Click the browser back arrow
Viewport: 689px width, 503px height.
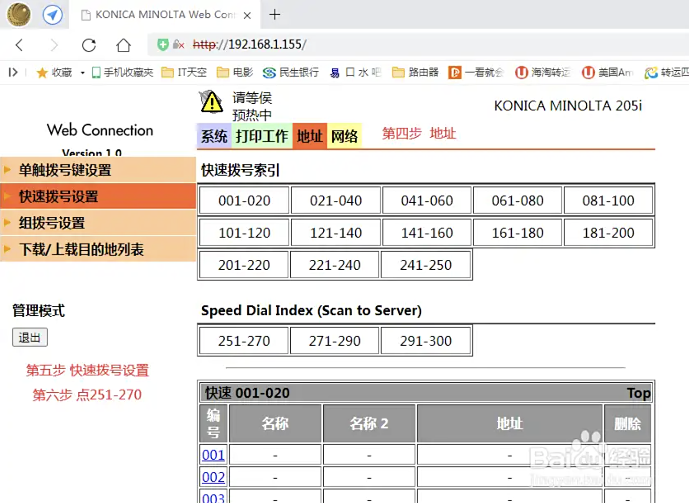point(19,45)
